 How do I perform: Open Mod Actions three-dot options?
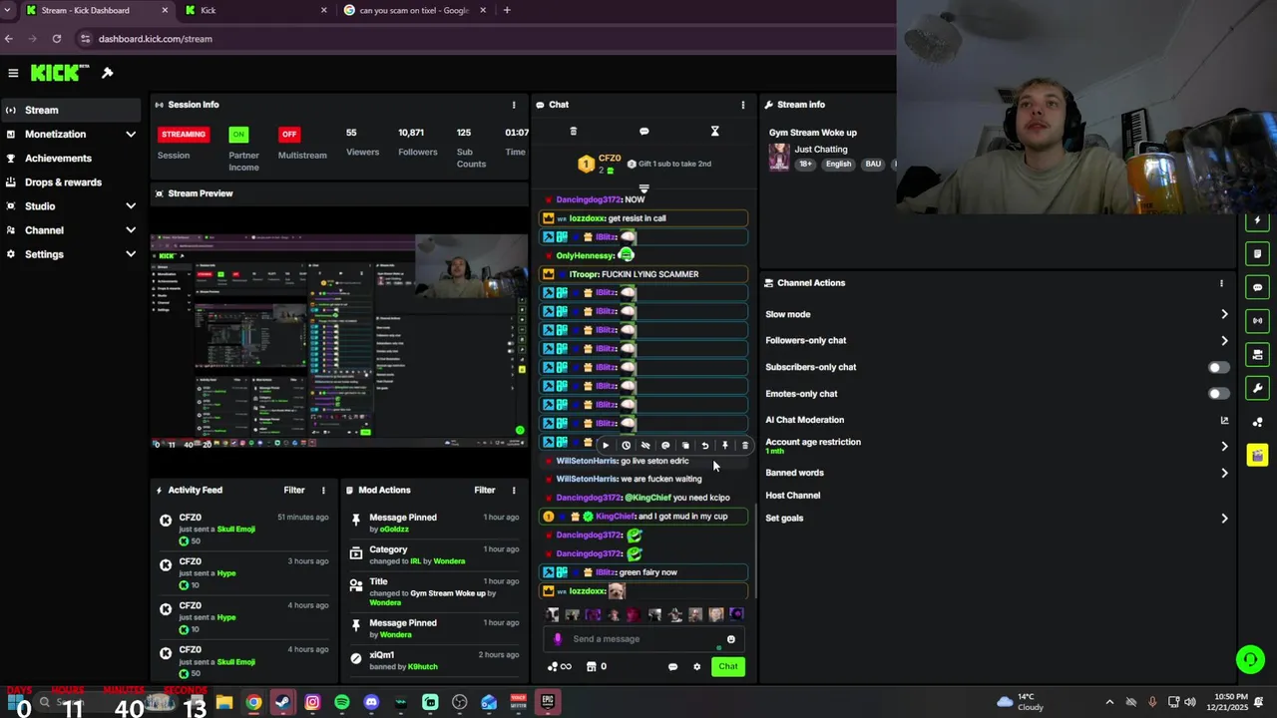pyautogui.click(x=514, y=491)
